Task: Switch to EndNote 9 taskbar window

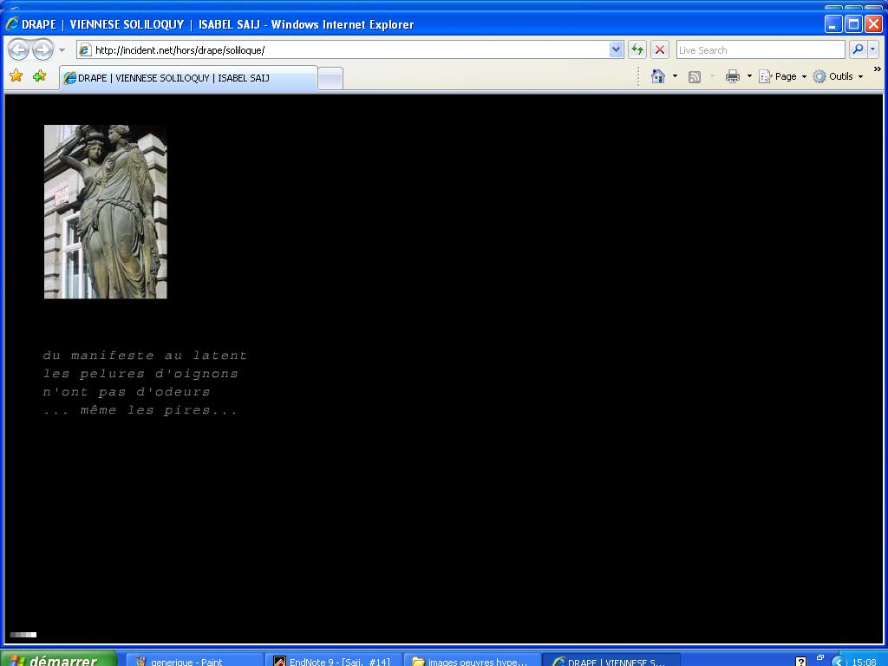Action: [333, 660]
